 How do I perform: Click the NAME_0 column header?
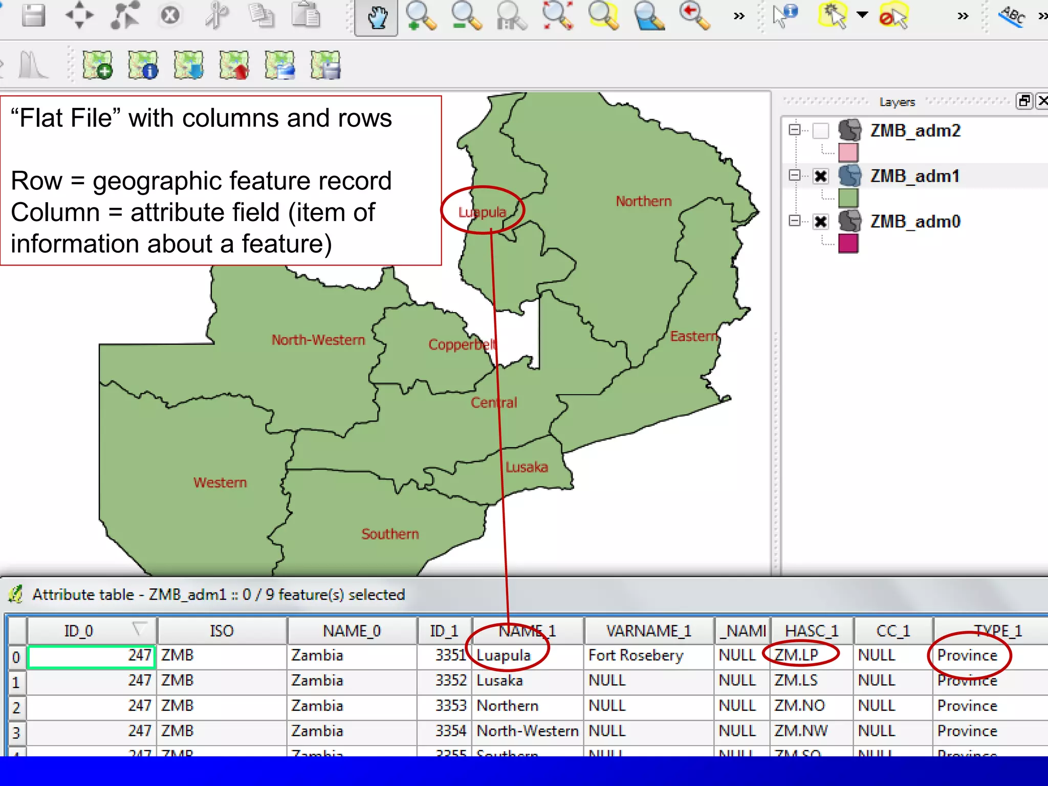pyautogui.click(x=352, y=631)
